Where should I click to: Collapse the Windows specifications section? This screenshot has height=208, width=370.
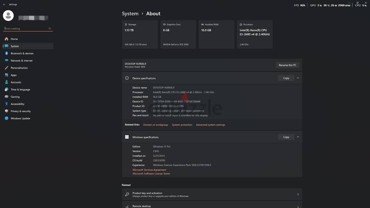click(x=298, y=137)
